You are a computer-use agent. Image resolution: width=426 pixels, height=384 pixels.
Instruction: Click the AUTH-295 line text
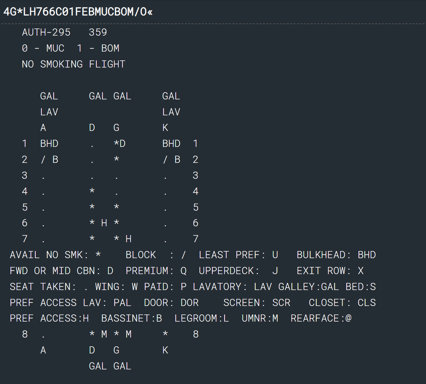click(46, 32)
